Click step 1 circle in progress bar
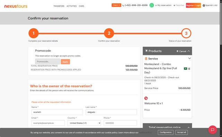The image size is (222, 137). [x=33, y=33]
